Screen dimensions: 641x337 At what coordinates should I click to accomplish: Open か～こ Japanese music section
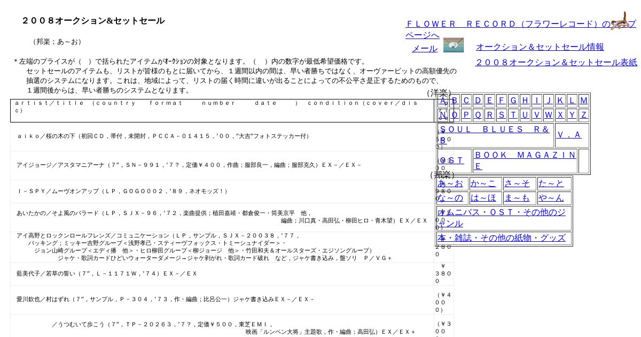coord(483,183)
